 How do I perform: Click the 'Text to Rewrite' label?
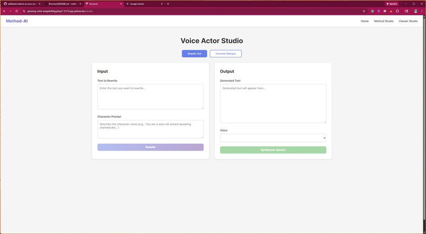coord(107,81)
